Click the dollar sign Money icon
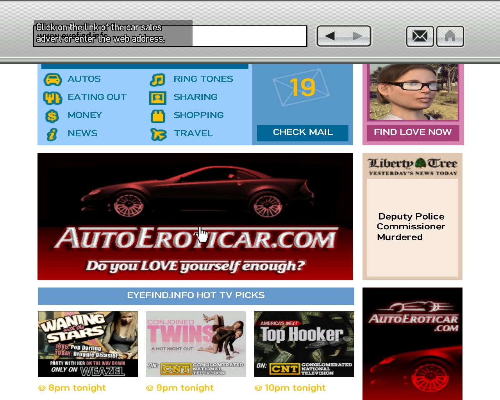500x400 pixels. point(52,116)
